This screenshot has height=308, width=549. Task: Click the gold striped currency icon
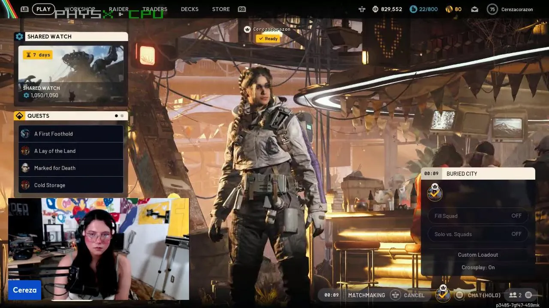(449, 9)
